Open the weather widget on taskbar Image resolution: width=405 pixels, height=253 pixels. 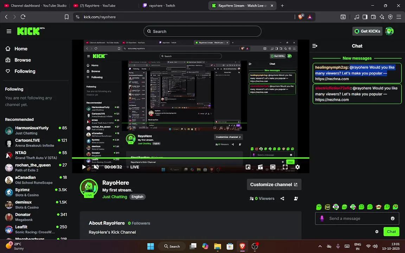15,246
